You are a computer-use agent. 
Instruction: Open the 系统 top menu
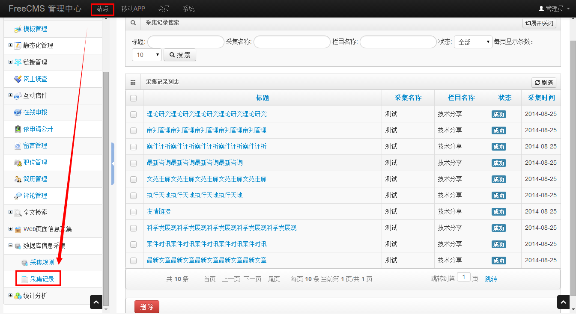point(188,9)
